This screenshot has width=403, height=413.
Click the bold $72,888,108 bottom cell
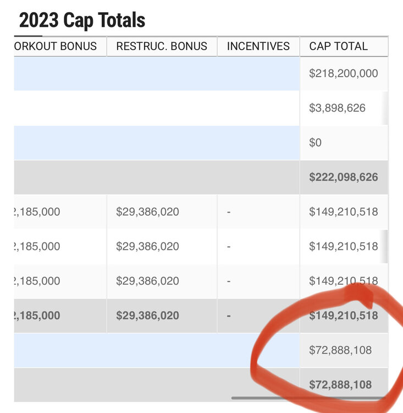point(344,385)
